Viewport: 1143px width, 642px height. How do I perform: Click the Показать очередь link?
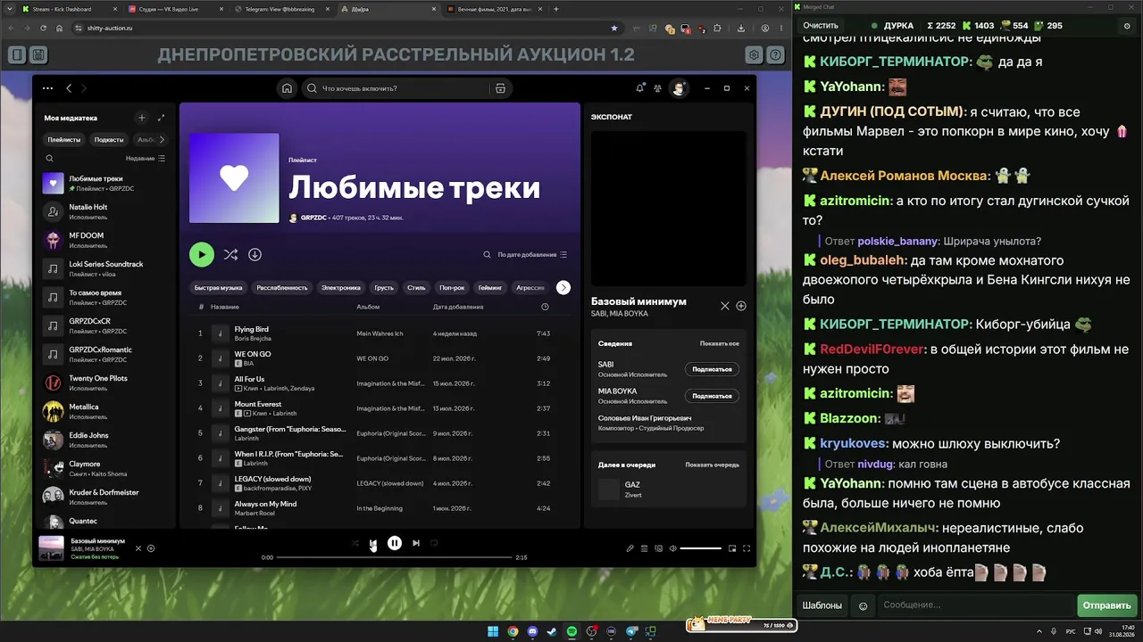[x=712, y=465]
